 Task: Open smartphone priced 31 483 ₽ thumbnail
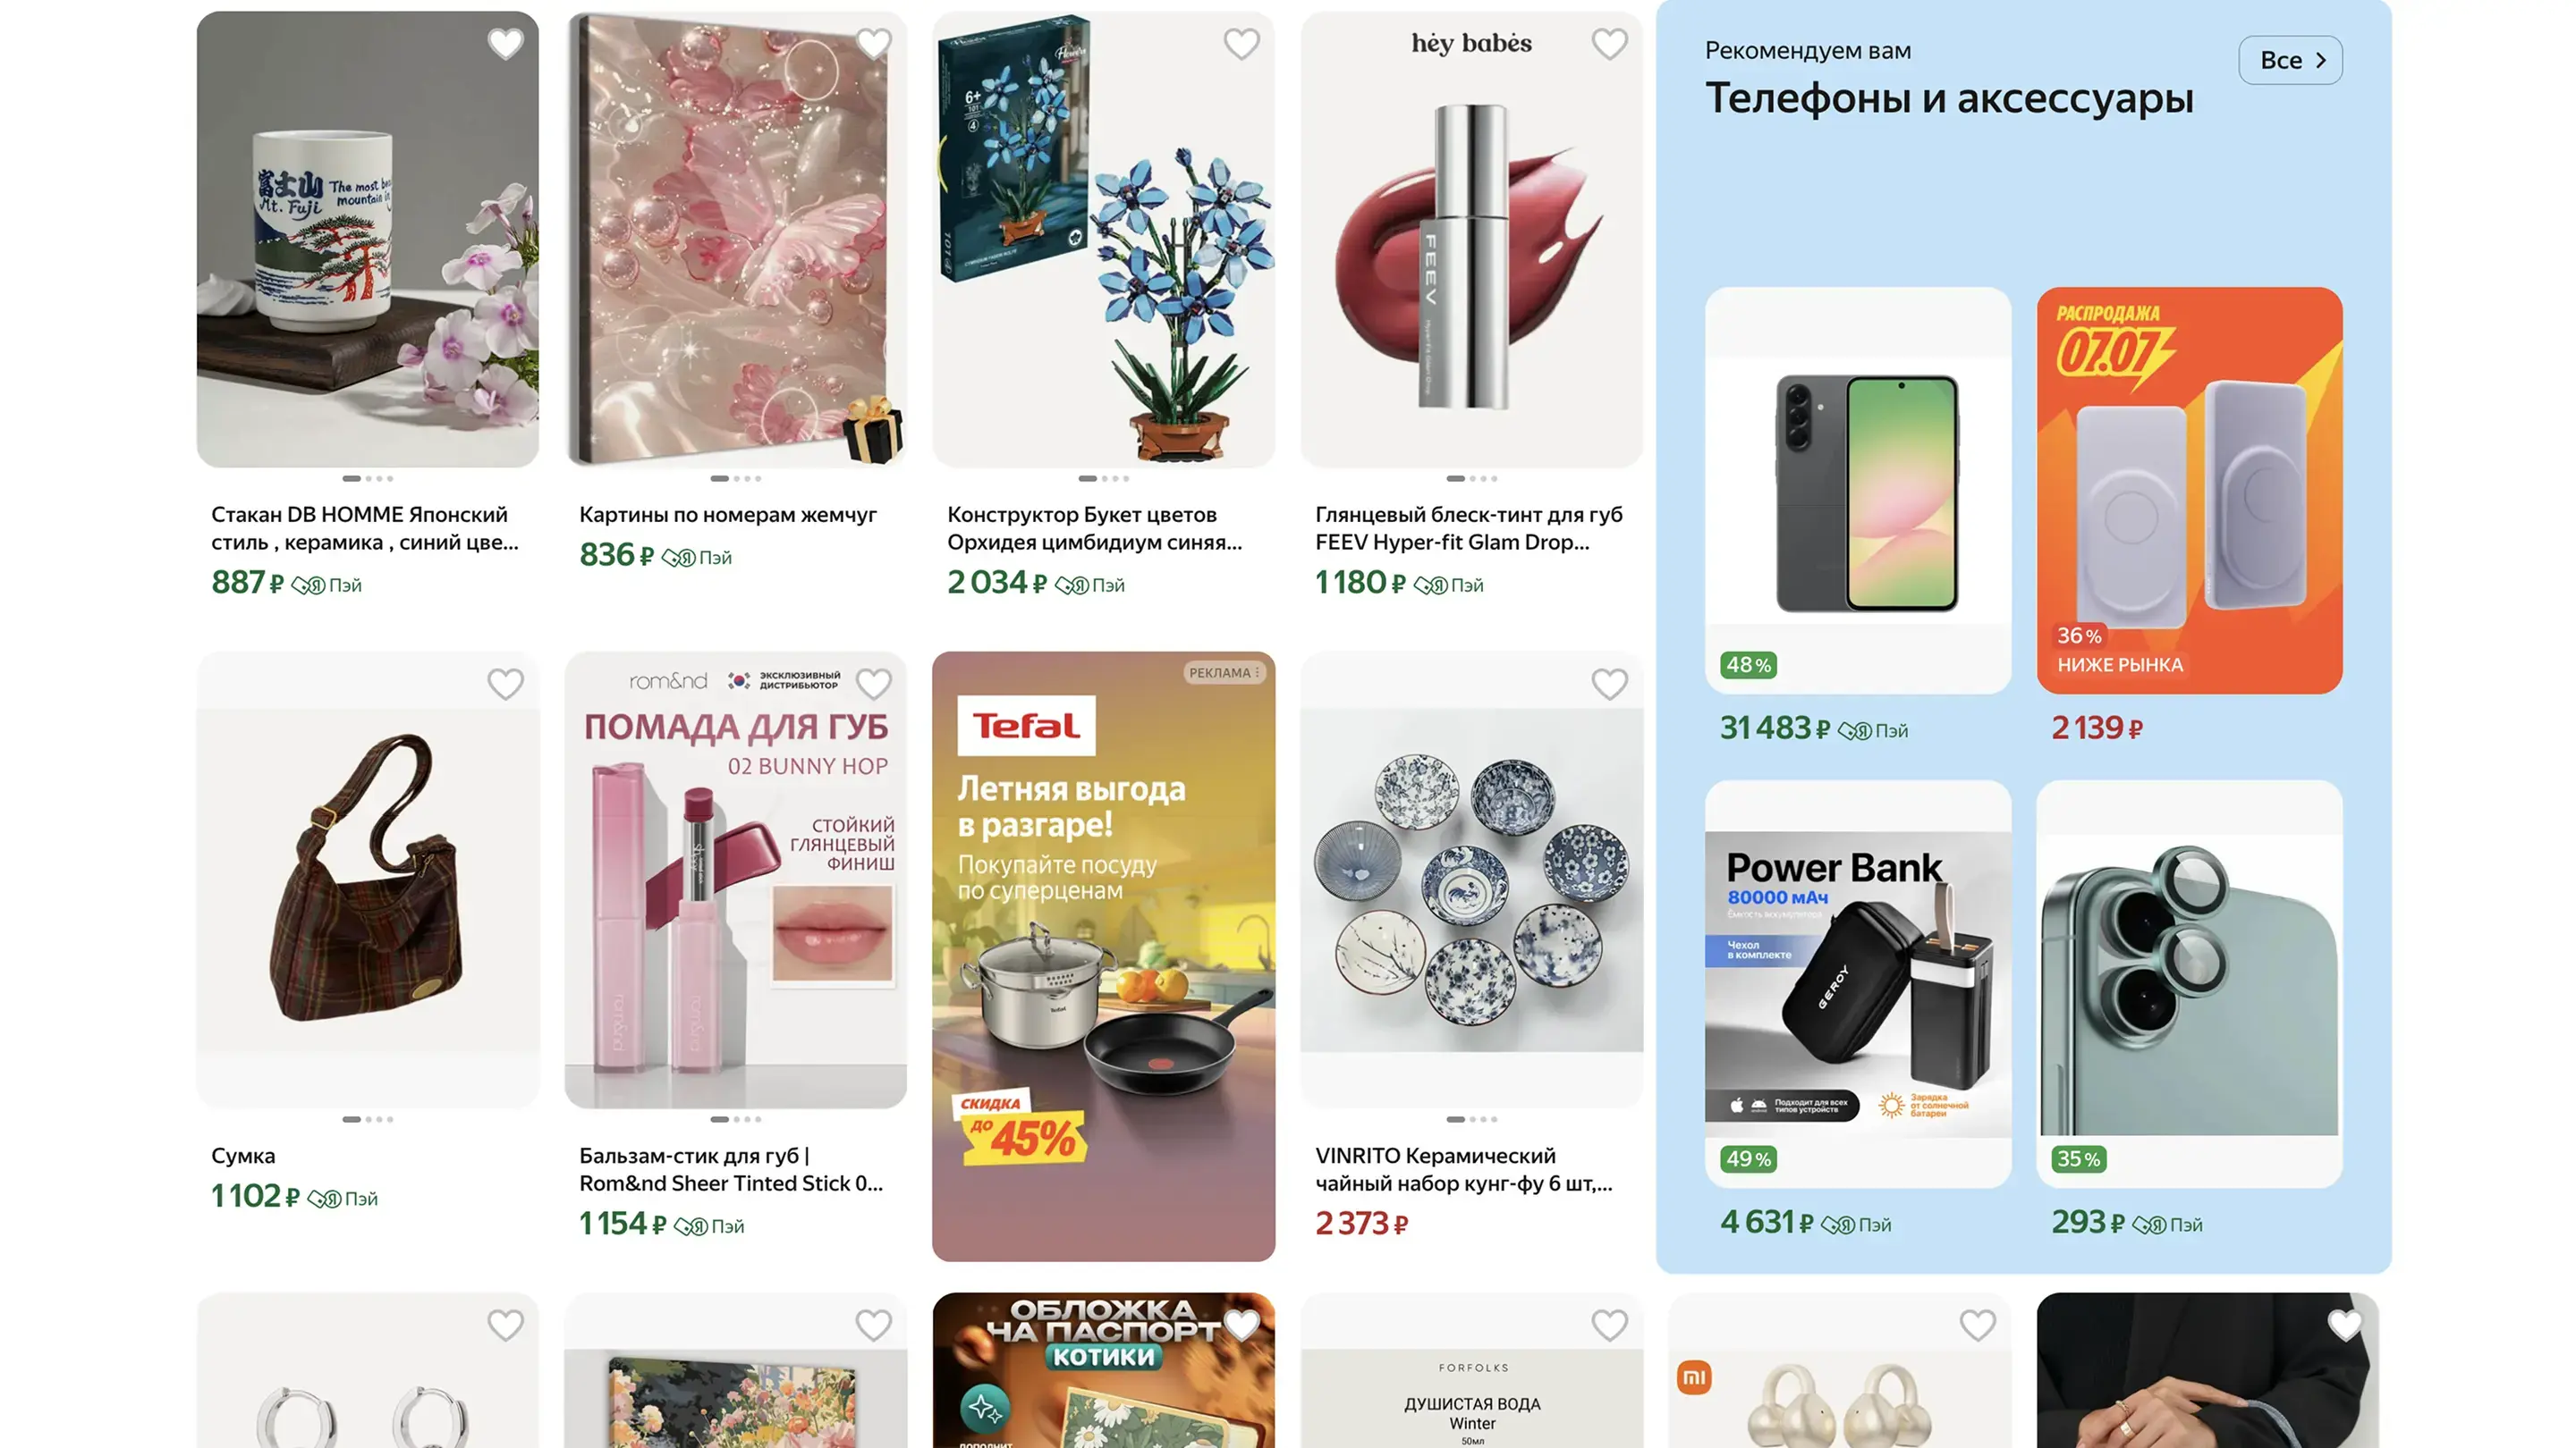1858,491
